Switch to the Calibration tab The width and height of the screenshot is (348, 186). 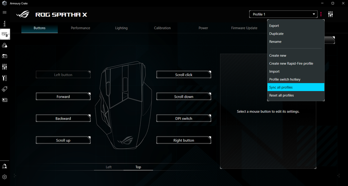162,28
